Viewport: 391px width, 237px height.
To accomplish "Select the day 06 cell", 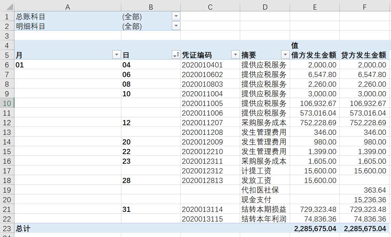I will click(x=150, y=74).
